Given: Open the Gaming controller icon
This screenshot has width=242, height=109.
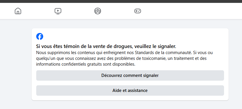Looking at the screenshot, I should tap(137, 11).
